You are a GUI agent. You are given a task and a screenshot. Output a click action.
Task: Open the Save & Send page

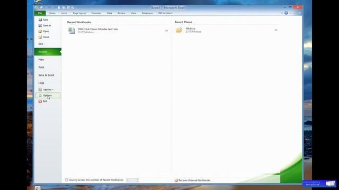46,75
